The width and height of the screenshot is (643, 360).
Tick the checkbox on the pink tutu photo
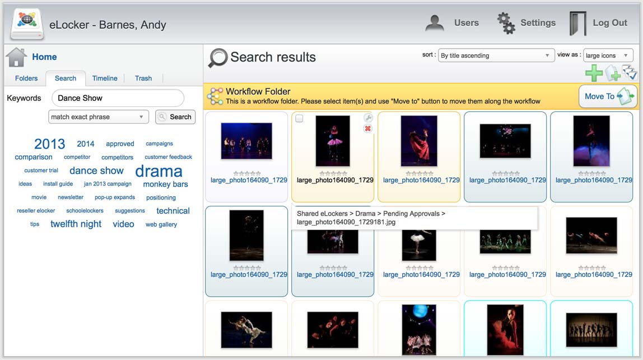point(299,119)
